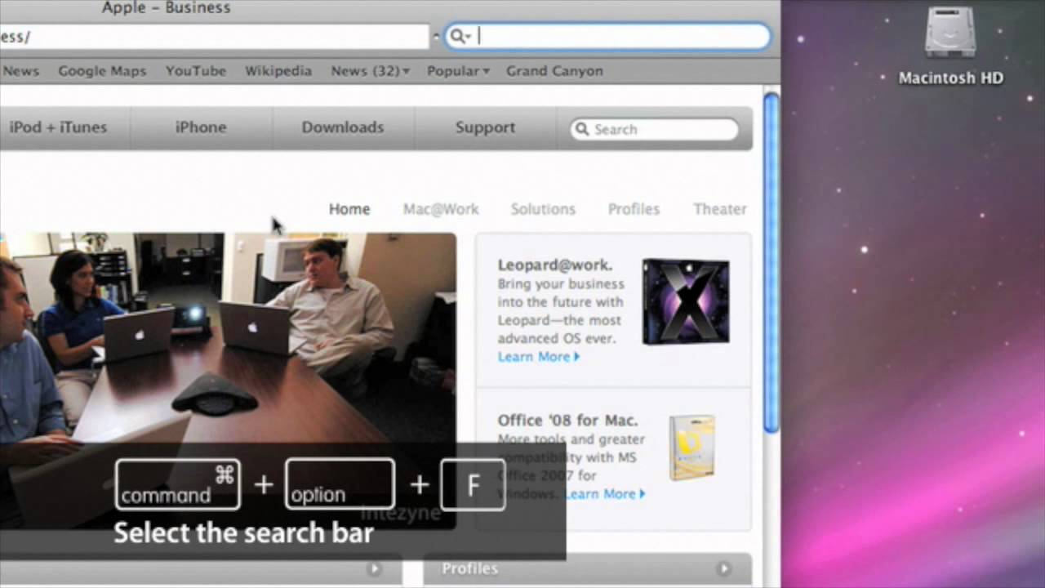Go to the iPhone tab
1045x588 pixels.
tap(201, 127)
